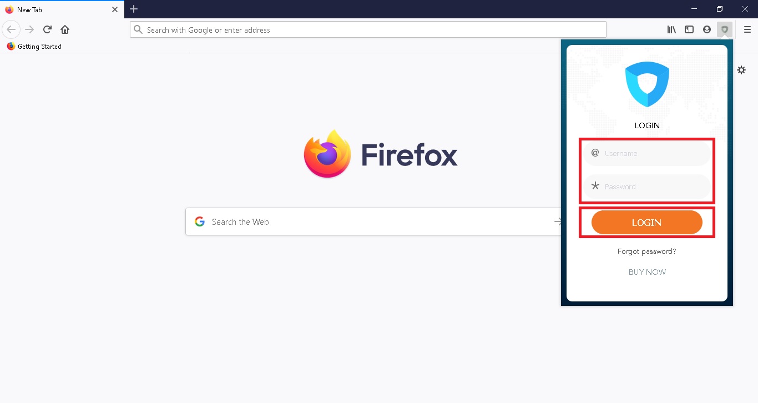Show sidebars via the sidebar icon
This screenshot has width=758, height=403.
click(x=689, y=29)
